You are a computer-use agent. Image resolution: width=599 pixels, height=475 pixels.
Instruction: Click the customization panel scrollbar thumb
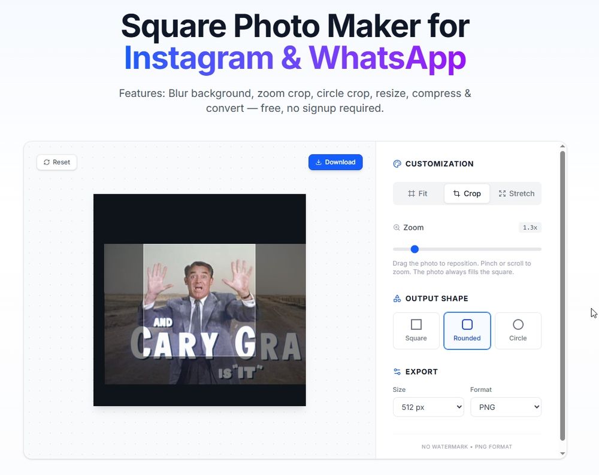point(562,296)
